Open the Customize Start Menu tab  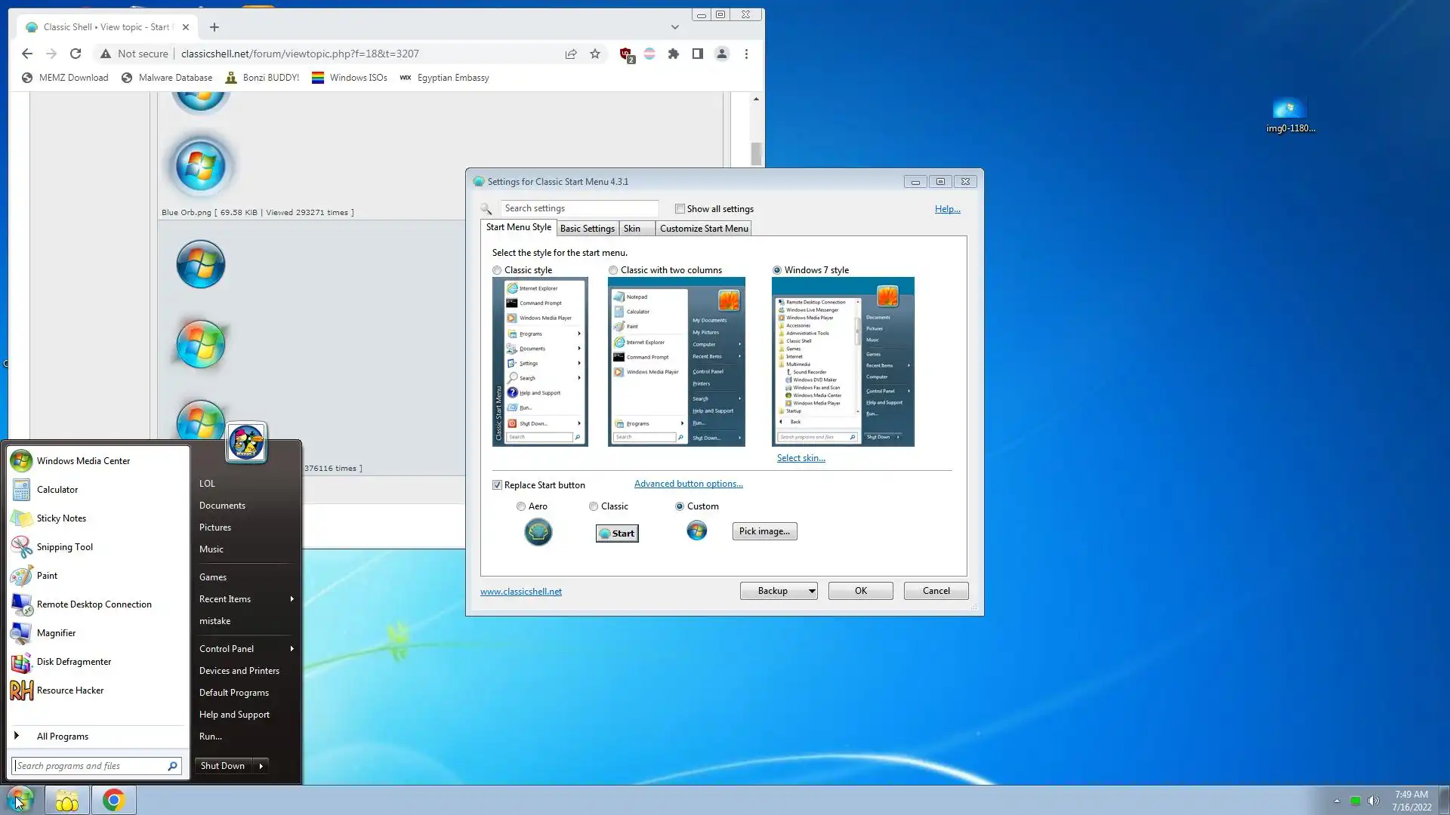click(704, 229)
